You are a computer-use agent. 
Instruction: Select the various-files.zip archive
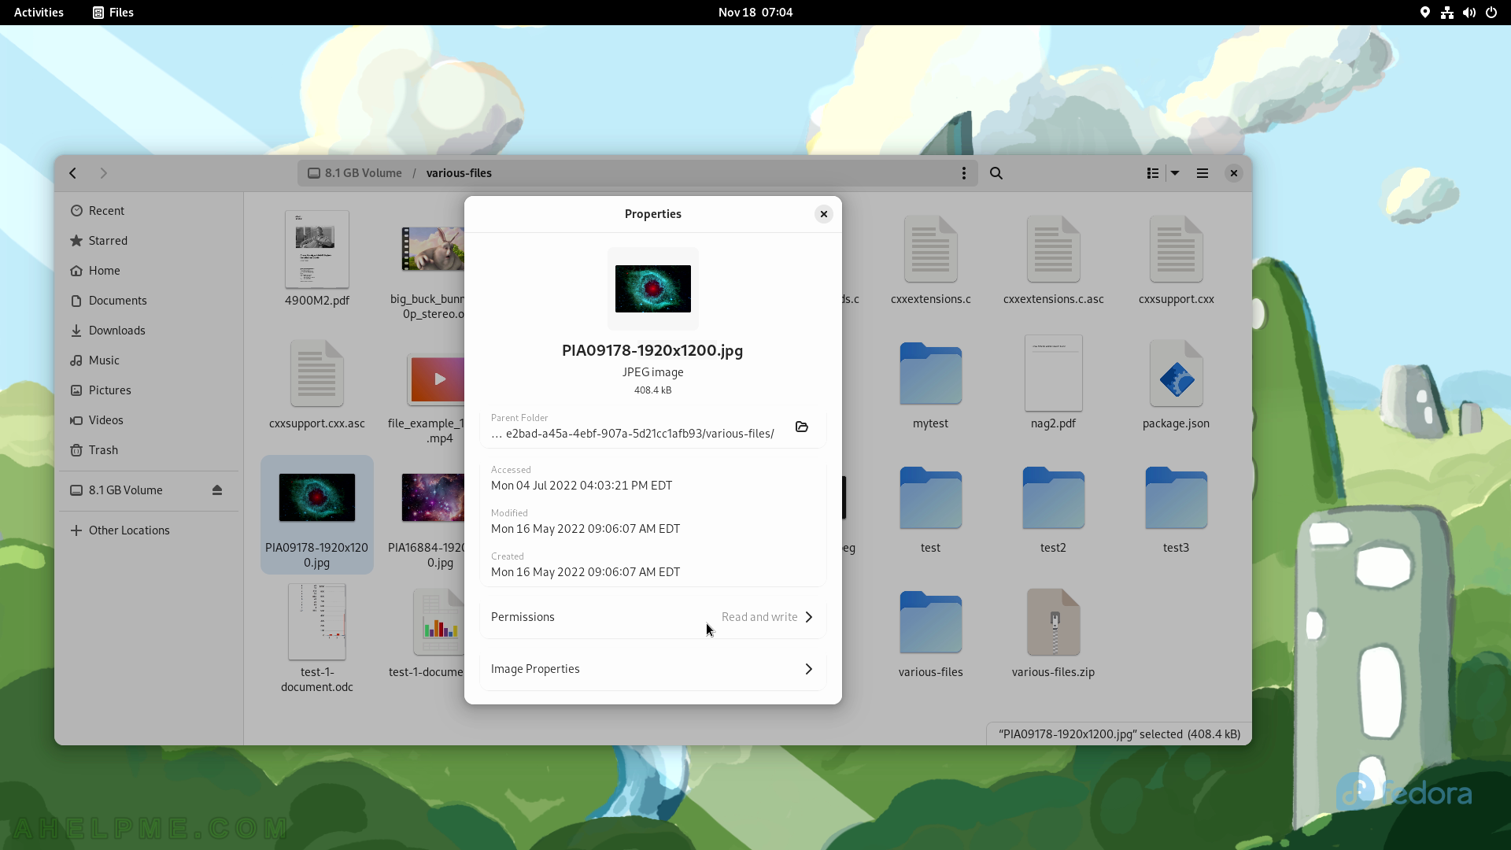(1054, 633)
